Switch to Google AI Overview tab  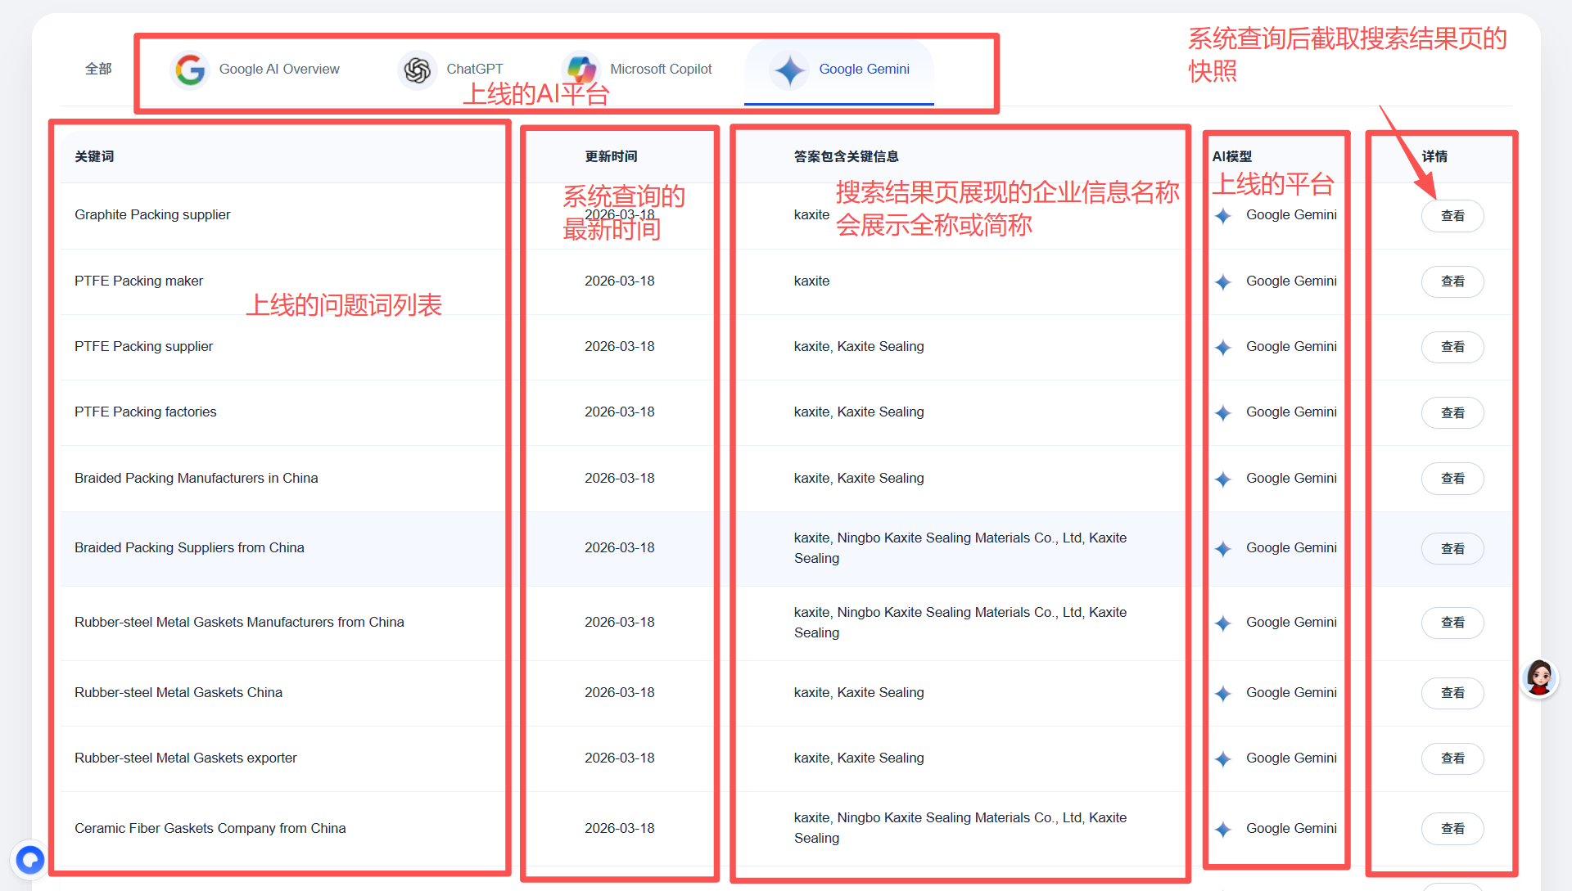coord(278,70)
